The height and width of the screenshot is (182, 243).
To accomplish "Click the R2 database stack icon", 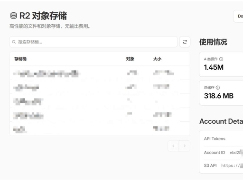I will [13, 16].
